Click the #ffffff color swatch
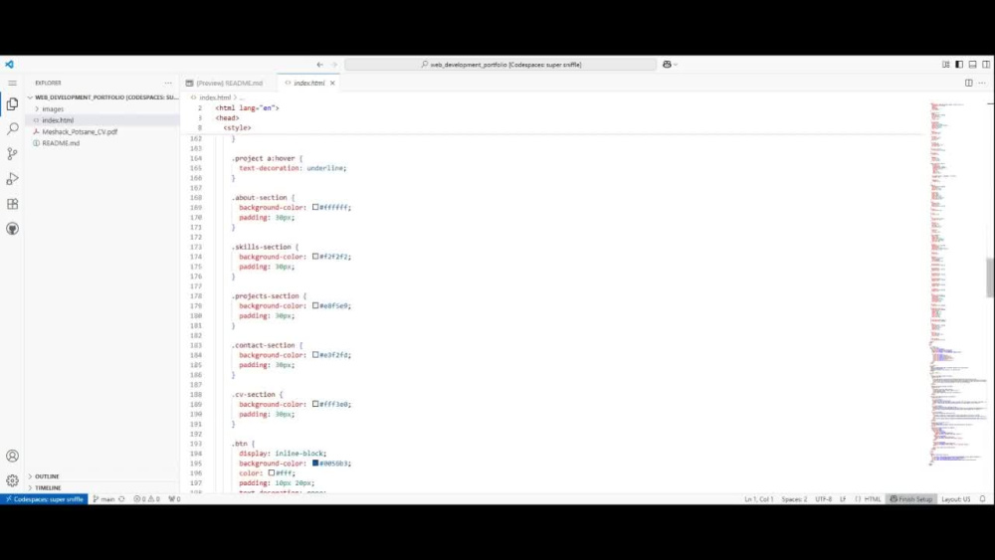Viewport: 995px width, 560px height. pos(315,207)
